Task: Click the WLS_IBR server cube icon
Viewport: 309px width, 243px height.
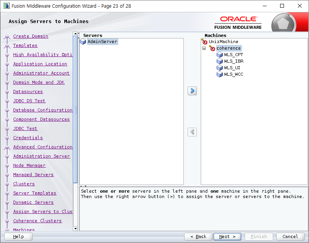Action: (220, 61)
